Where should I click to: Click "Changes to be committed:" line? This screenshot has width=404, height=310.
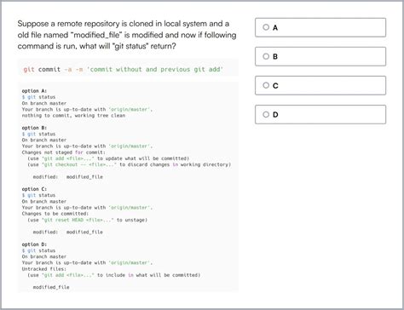(x=55, y=214)
